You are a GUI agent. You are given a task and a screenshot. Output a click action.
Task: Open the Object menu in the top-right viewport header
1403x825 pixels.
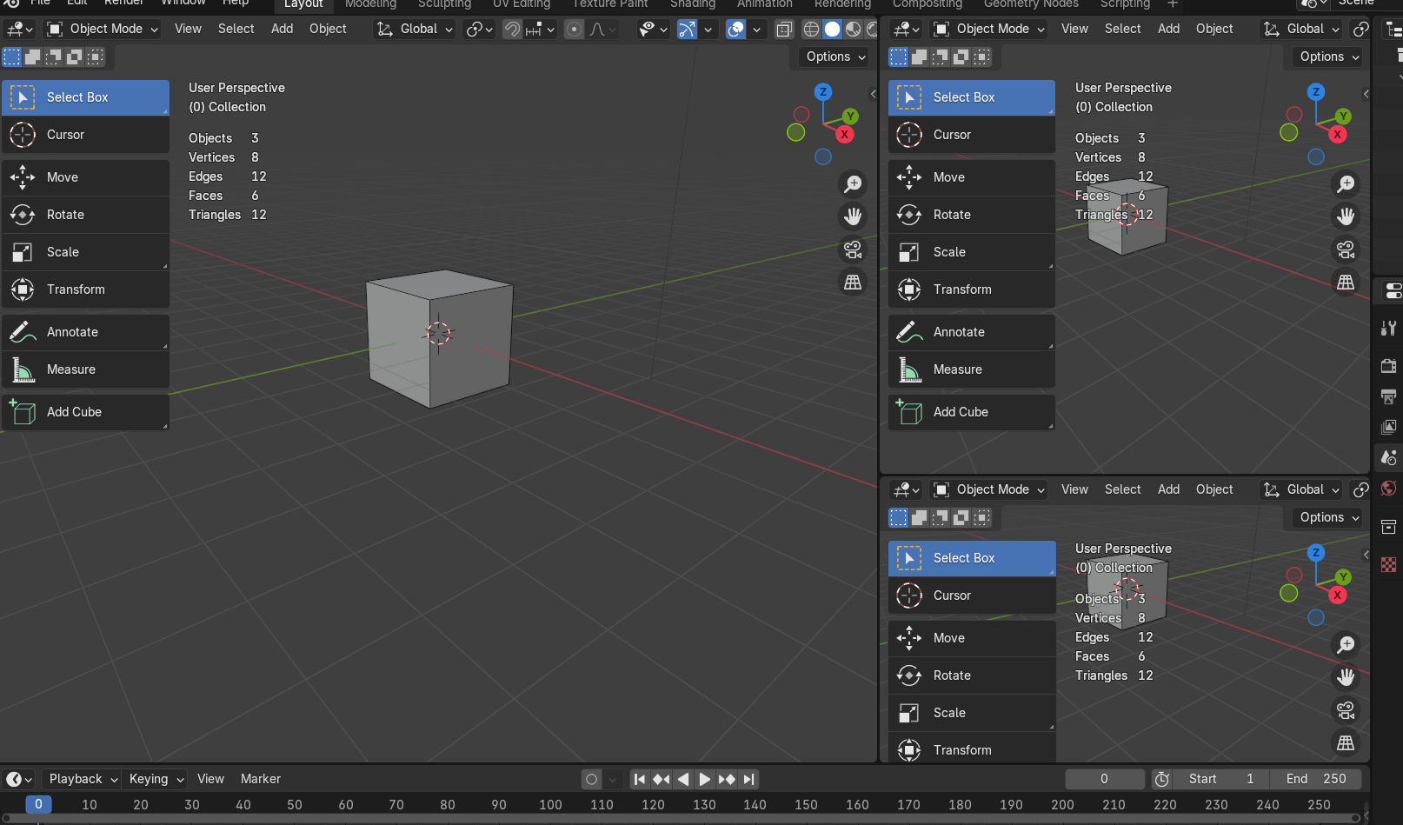pyautogui.click(x=1214, y=29)
